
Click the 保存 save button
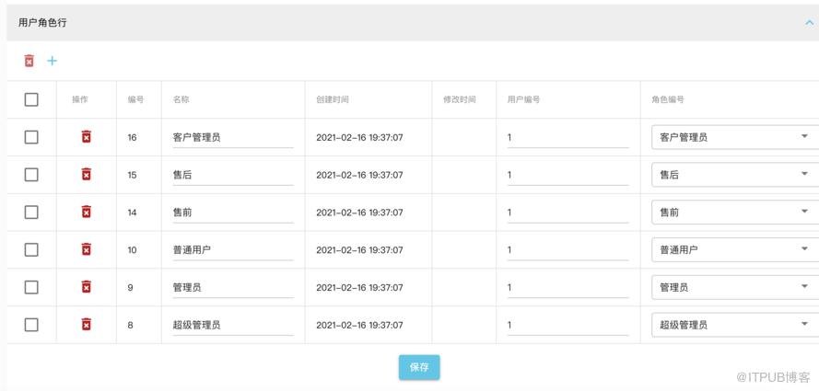419,367
